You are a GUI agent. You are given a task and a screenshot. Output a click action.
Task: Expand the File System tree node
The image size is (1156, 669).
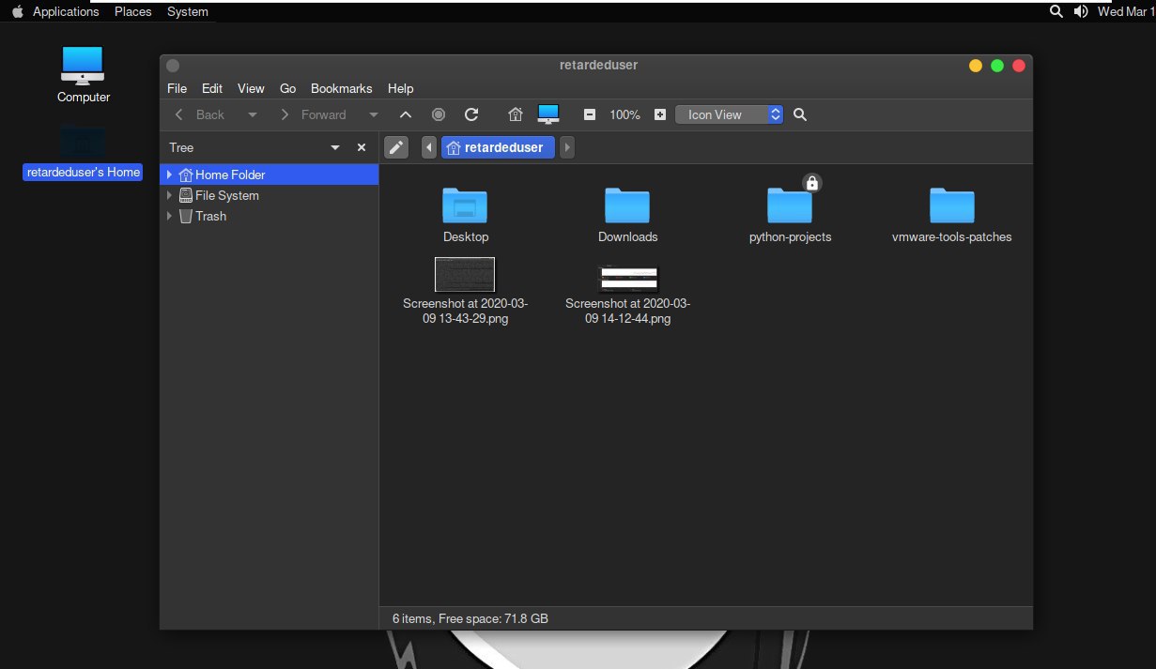[169, 195]
